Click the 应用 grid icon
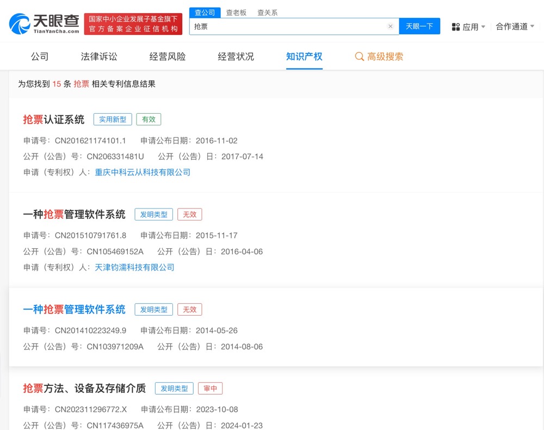 tap(456, 27)
